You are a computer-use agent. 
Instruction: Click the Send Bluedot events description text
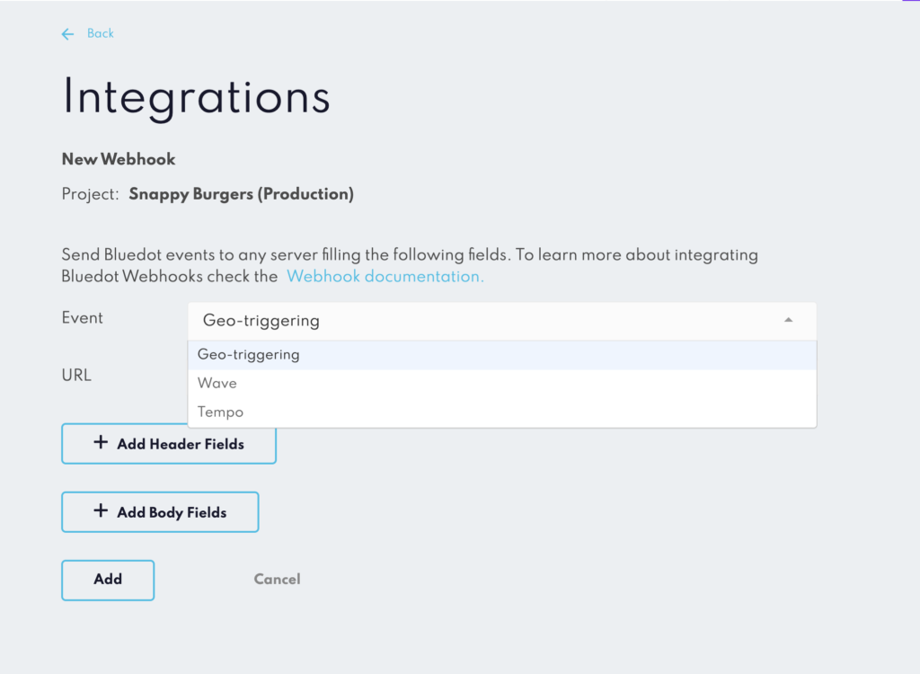click(410, 265)
